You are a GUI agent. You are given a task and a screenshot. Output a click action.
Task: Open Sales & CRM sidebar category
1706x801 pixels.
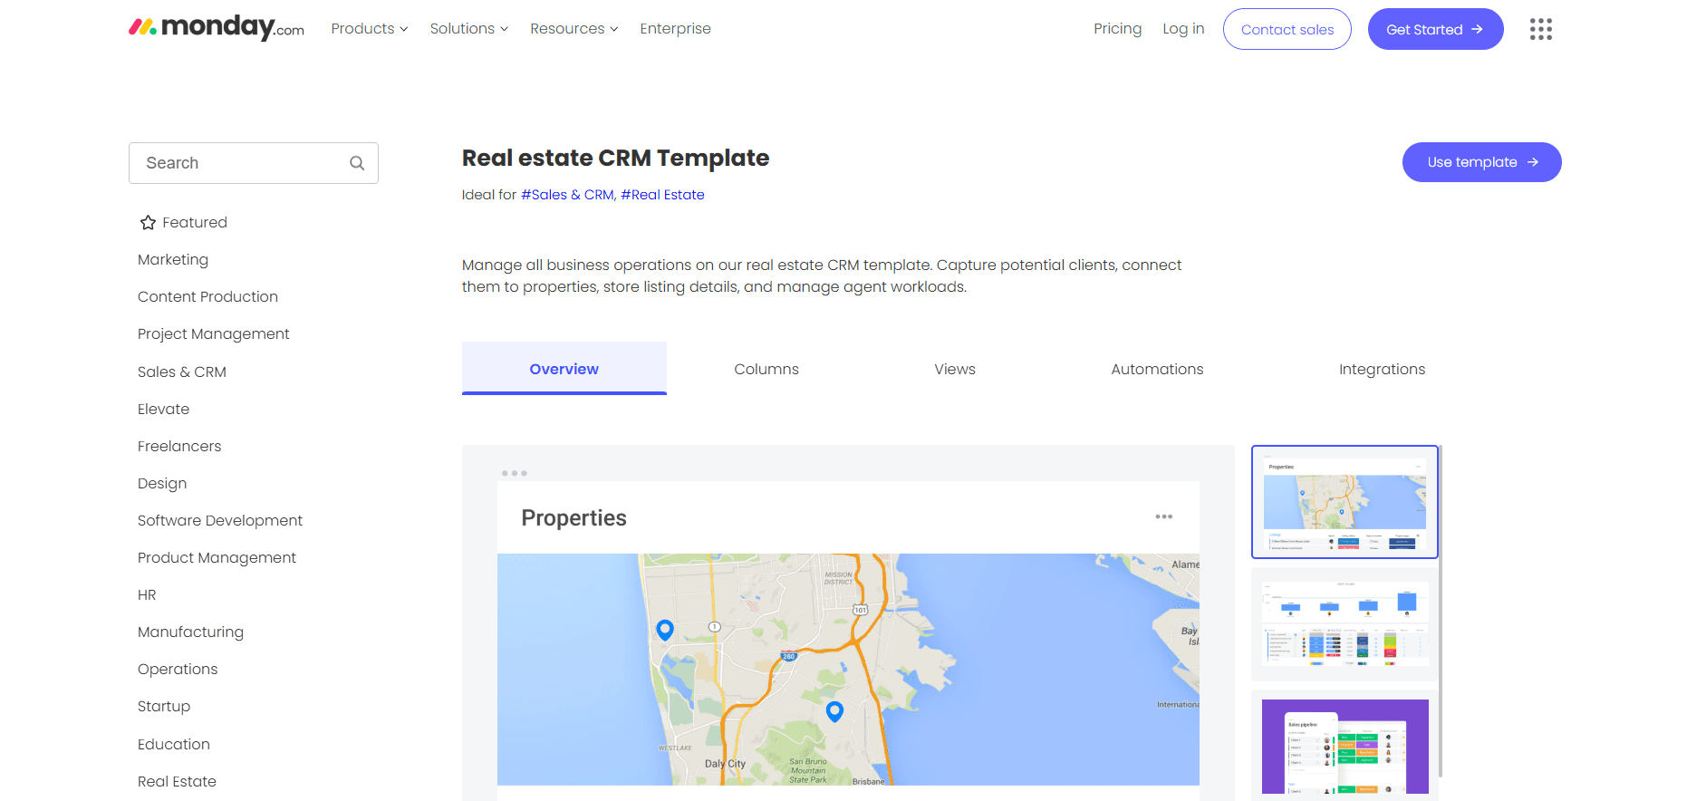pos(182,372)
